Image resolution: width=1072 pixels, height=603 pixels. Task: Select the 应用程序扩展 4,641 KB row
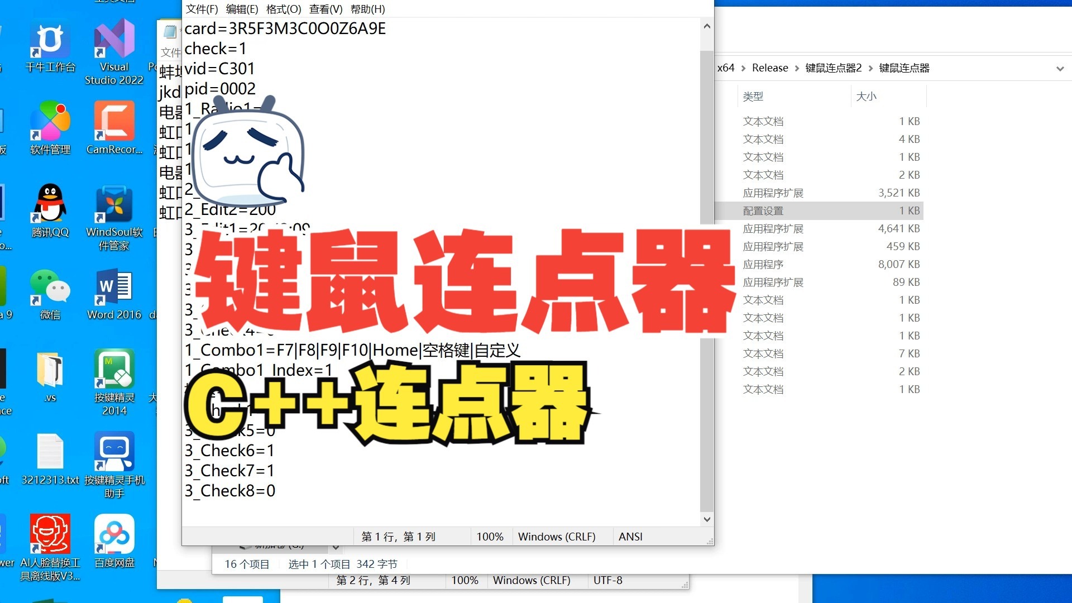pos(819,228)
